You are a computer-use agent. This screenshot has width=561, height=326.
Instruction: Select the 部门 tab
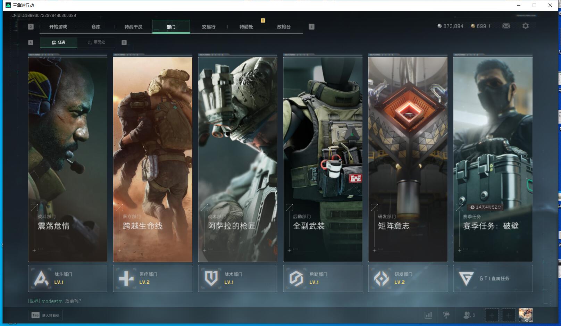[171, 27]
